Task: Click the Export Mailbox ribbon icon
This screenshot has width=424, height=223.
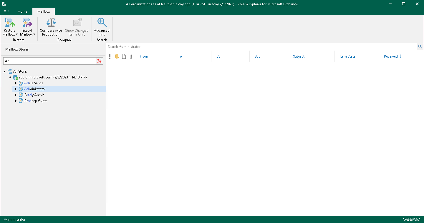Action: tap(27, 22)
